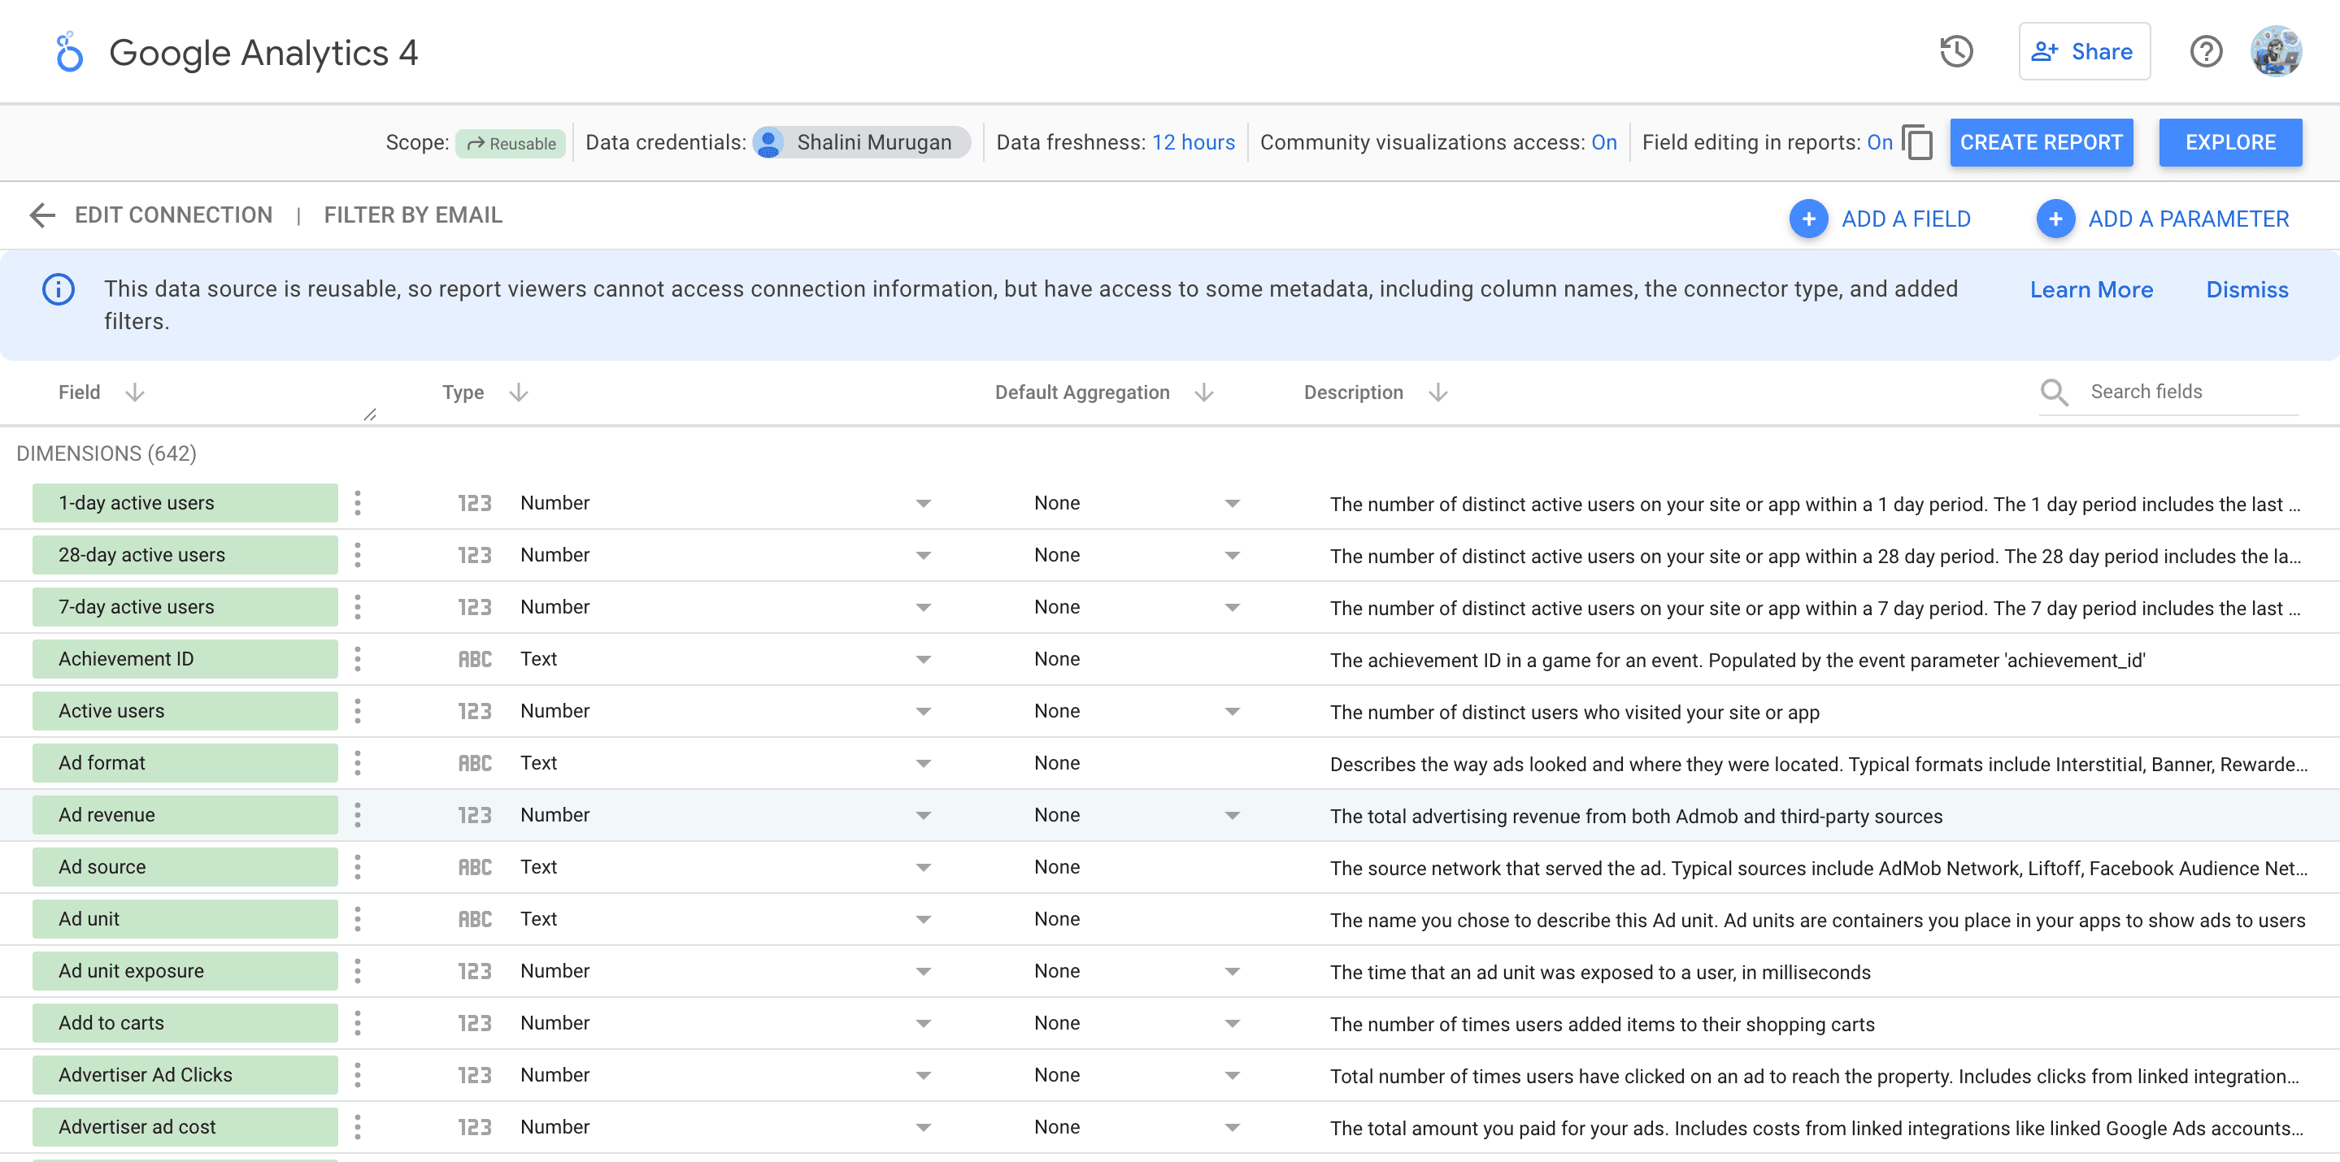Click the Looker Studio logo icon
This screenshot has height=1162, width=2340.
[x=69, y=53]
